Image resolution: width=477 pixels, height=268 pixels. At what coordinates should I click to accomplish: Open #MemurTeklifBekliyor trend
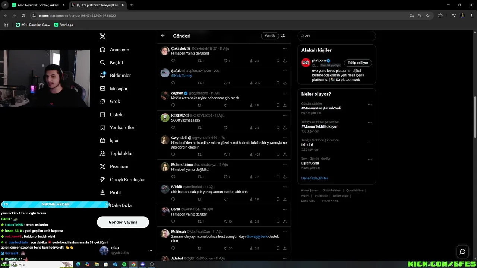[319, 127]
